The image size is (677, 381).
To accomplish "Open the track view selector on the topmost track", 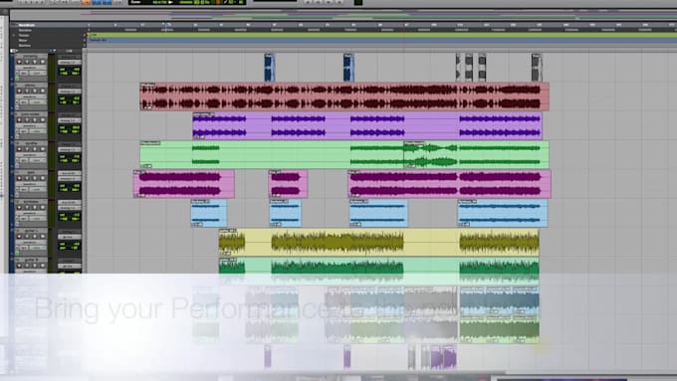I will point(31,68).
